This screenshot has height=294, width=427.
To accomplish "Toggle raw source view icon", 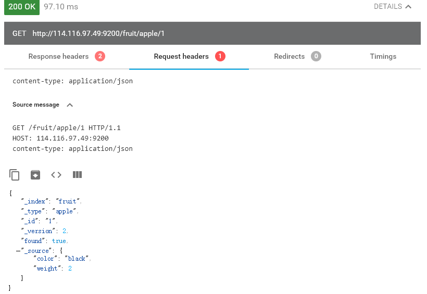I will 56,175.
